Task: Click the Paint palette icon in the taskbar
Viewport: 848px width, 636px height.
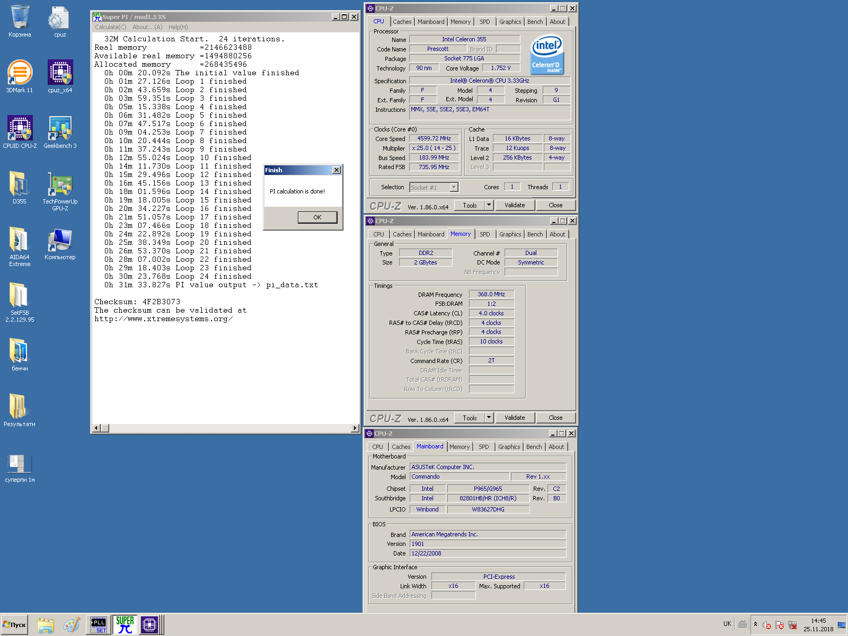Action: [x=72, y=625]
